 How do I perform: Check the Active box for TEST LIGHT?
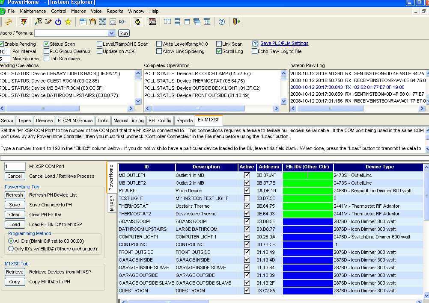tap(247, 198)
